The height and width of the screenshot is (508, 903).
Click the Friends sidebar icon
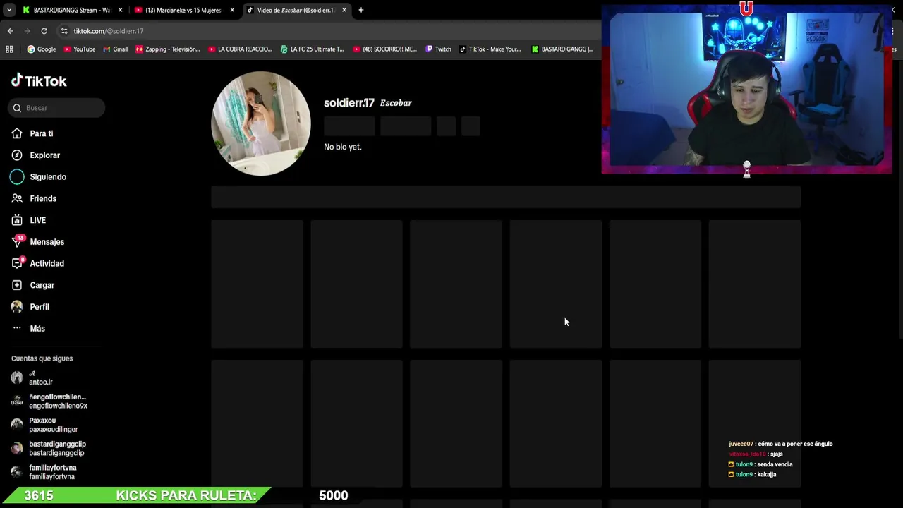pyautogui.click(x=17, y=199)
